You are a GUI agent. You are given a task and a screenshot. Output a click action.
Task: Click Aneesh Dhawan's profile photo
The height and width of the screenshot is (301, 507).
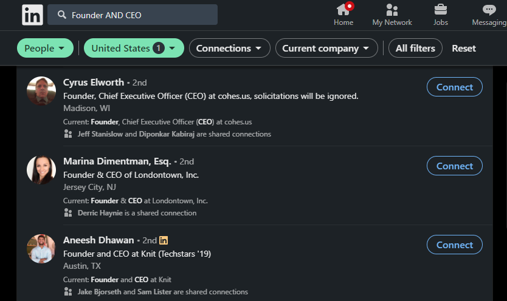(x=41, y=249)
